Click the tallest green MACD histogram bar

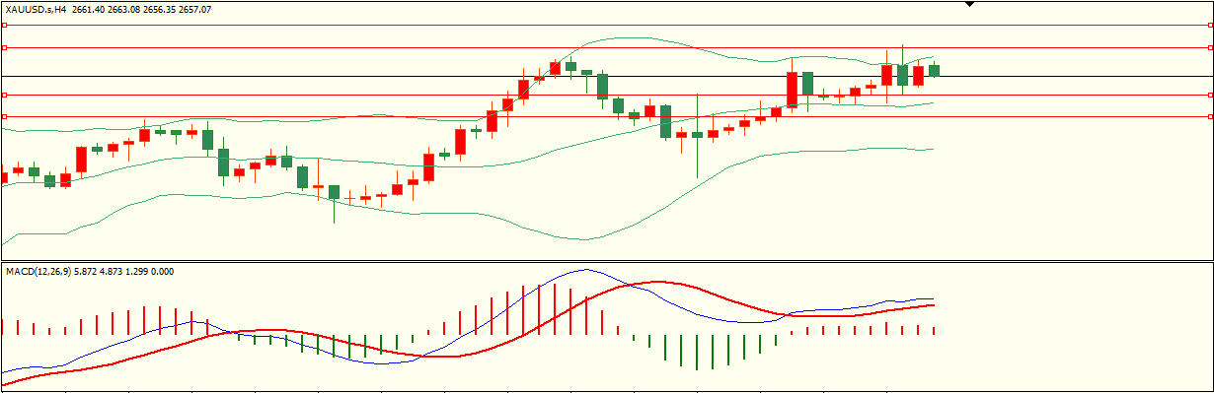pos(697,353)
